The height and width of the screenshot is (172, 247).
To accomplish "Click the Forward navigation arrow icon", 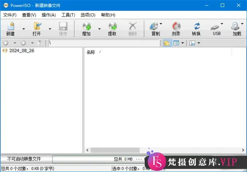I will (x=23, y=43).
